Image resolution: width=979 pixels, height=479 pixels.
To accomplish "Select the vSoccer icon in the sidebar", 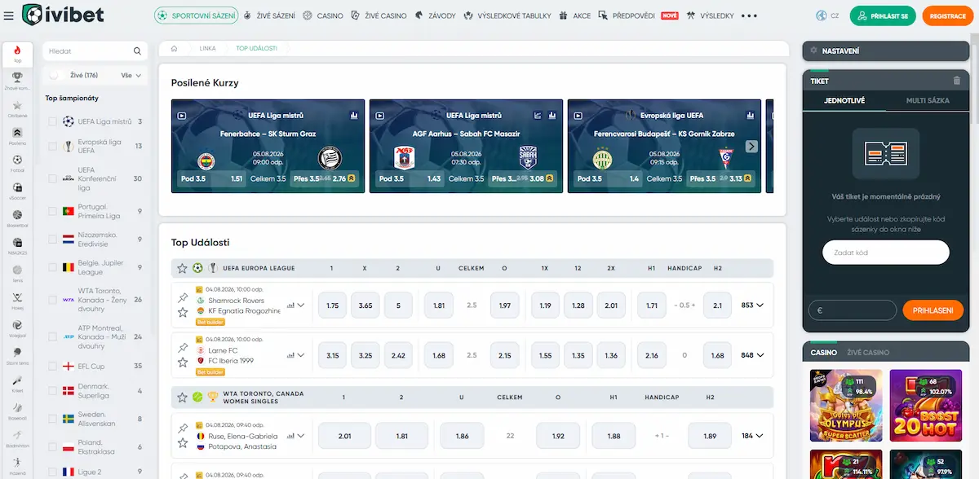I will tap(17, 191).
